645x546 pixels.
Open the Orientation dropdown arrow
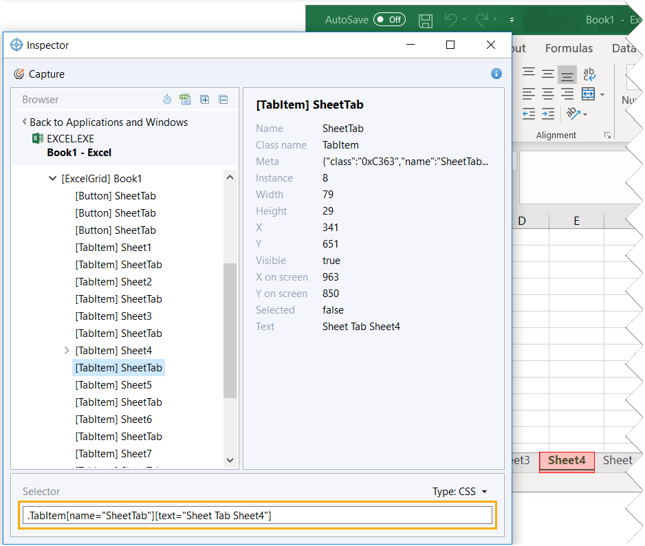pyautogui.click(x=585, y=114)
